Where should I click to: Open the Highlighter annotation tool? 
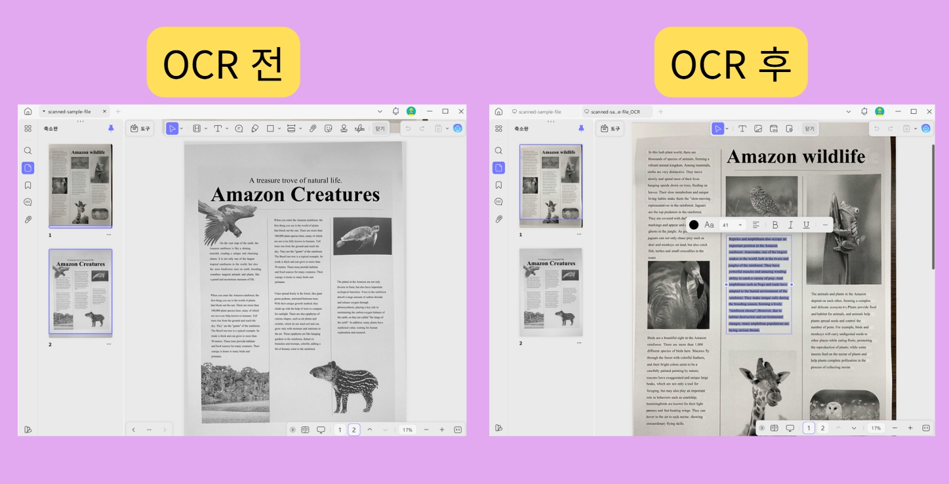pos(256,128)
